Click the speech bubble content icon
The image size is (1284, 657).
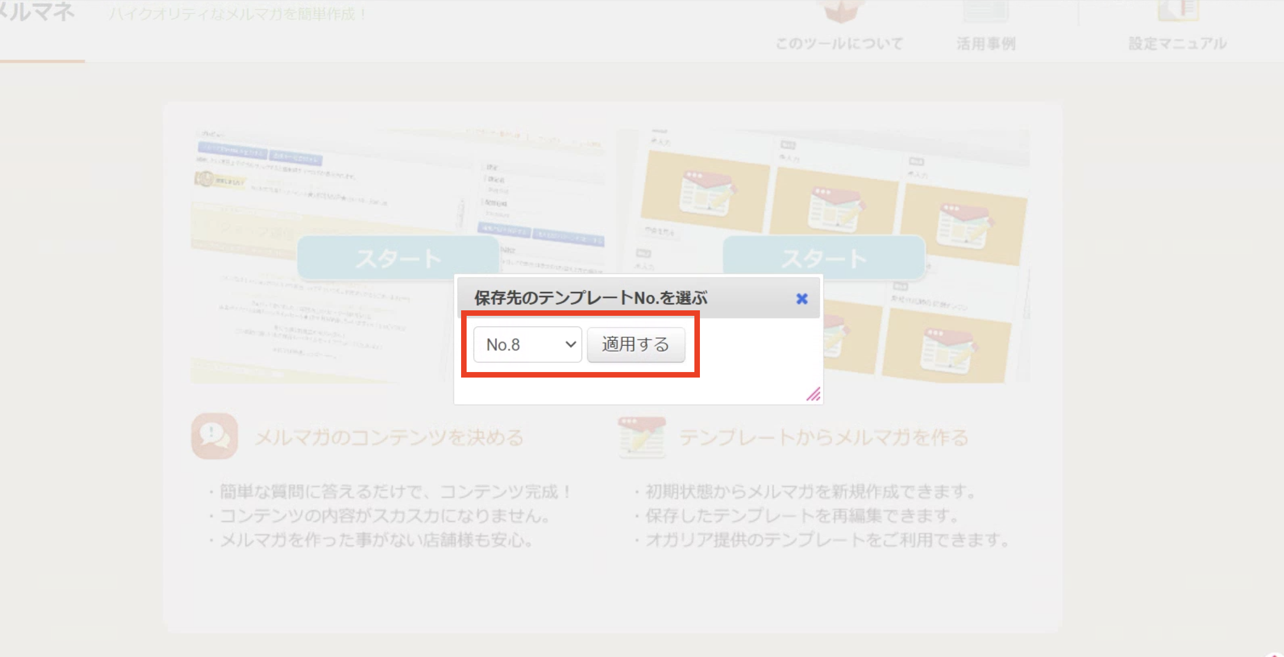(x=215, y=436)
